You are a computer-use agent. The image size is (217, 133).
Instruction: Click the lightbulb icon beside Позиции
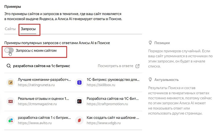click(x=150, y=43)
